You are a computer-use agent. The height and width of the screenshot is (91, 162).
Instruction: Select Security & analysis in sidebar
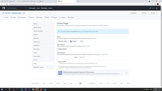click(43, 31)
